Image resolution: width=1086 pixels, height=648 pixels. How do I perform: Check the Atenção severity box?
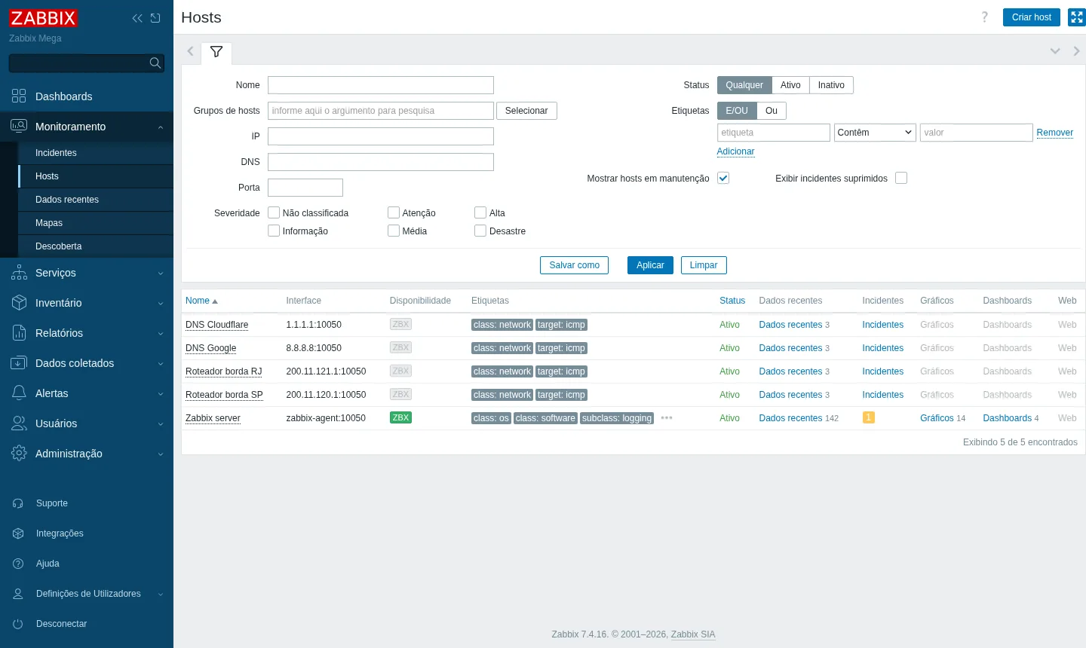pos(394,213)
